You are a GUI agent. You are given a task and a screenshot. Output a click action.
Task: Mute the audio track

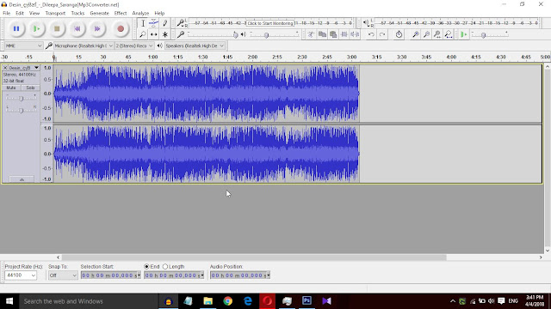tap(11, 88)
